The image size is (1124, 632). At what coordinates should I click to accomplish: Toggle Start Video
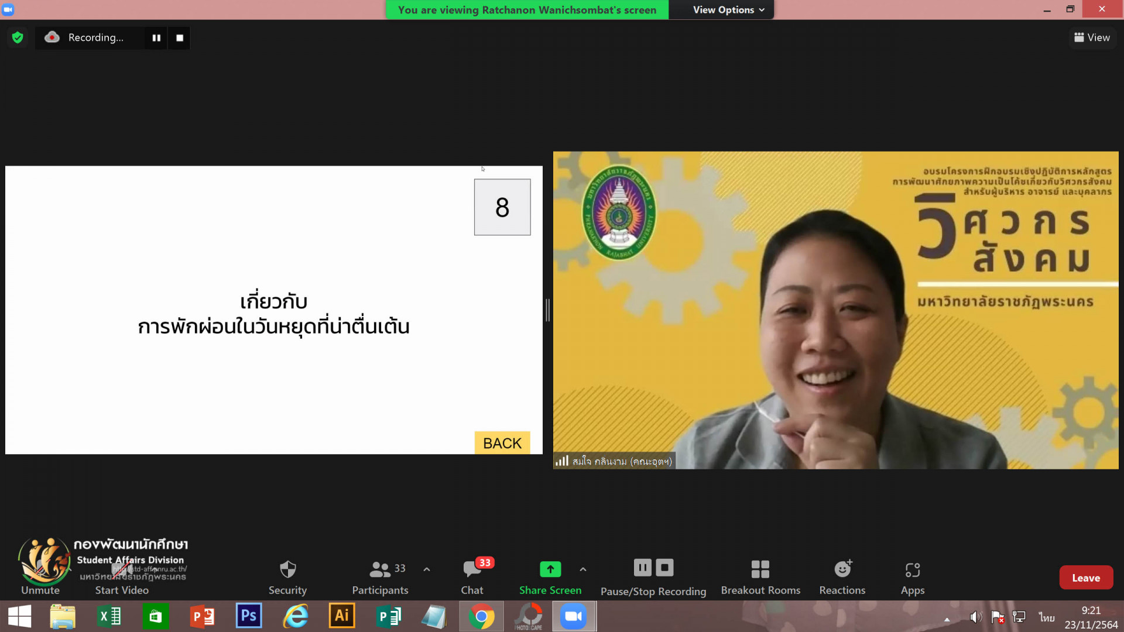pyautogui.click(x=122, y=577)
